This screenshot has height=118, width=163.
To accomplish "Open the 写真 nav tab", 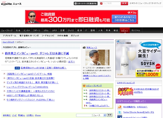I will tap(108, 30).
